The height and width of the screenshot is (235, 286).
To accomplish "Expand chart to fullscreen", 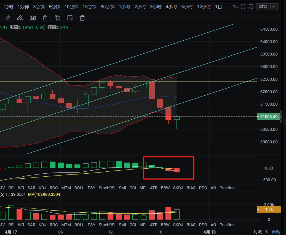I will tap(243, 7).
